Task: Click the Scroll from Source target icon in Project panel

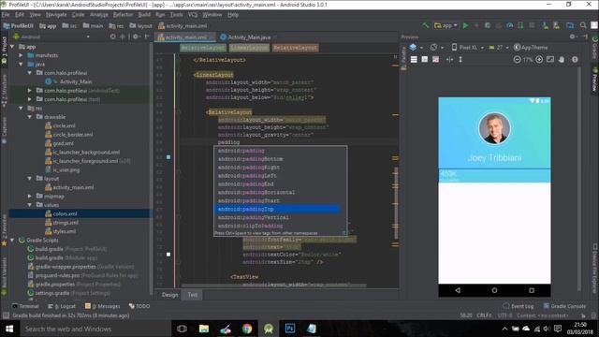Action: [112, 37]
